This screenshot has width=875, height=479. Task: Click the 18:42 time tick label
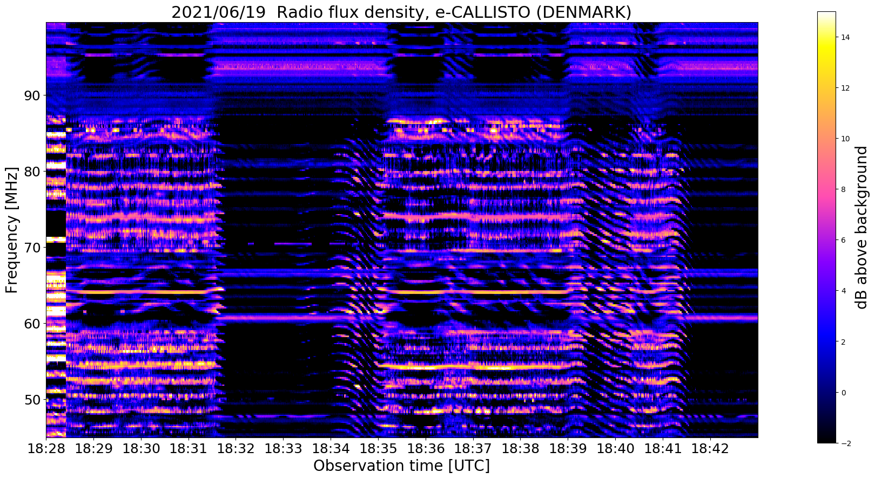pyautogui.click(x=711, y=448)
